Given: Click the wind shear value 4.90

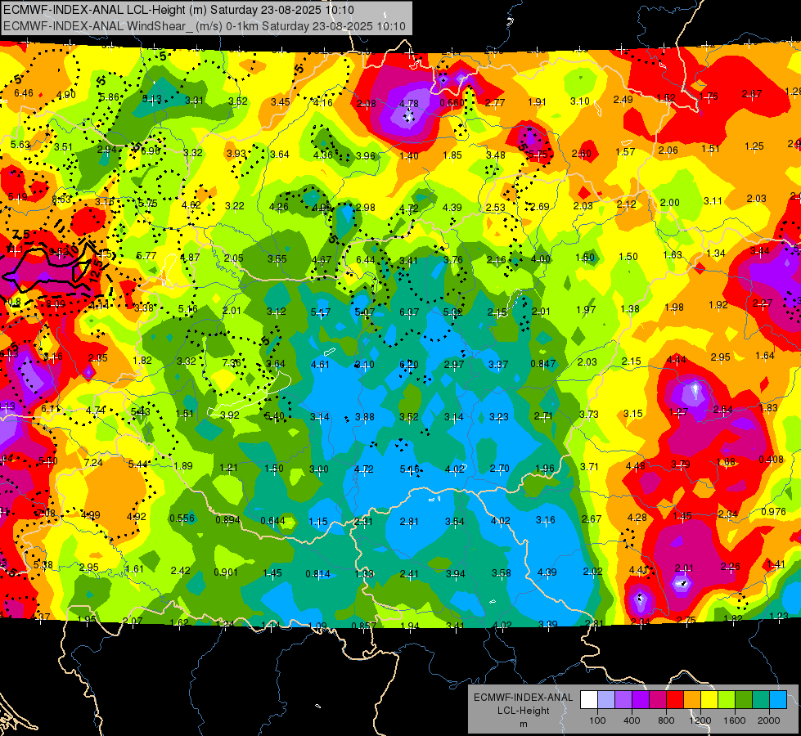Looking at the screenshot, I should pos(66,95).
